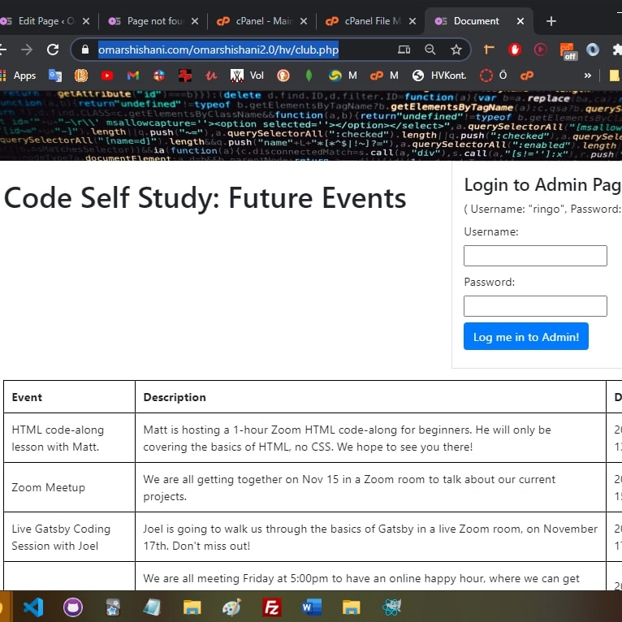Open the DuckDuckGo bookmark icon
Viewport: 622px width, 622px height.
click(x=283, y=76)
